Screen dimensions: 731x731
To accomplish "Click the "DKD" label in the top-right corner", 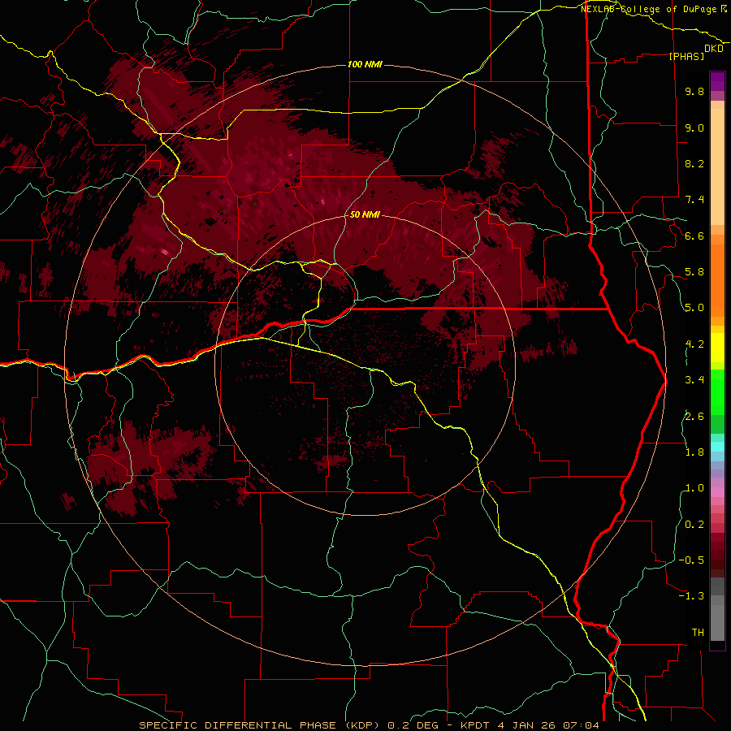I will (714, 49).
